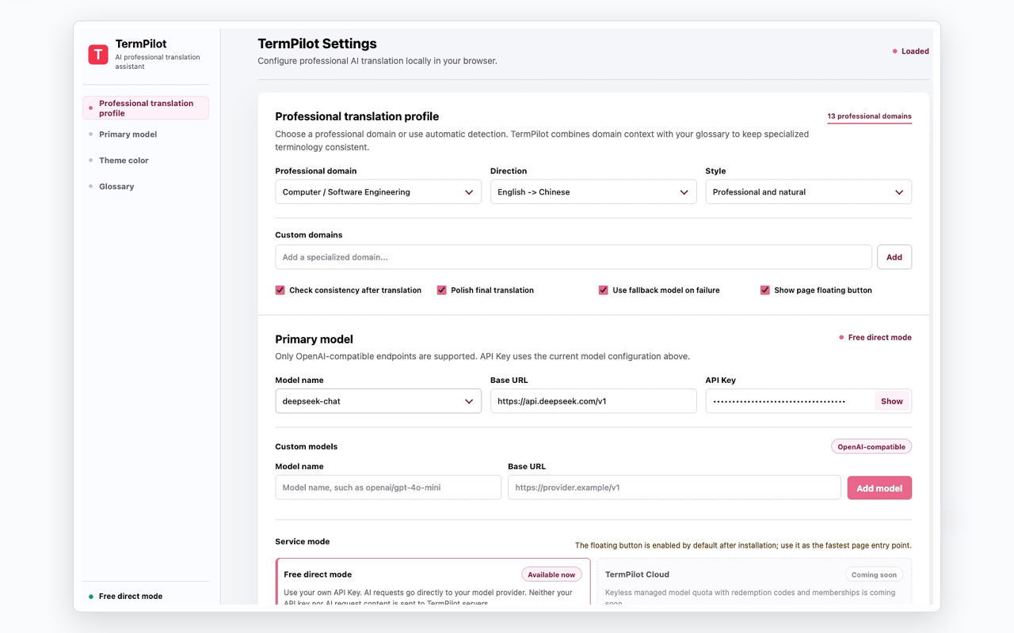Click Free direct mode status in Primary model header
The width and height of the screenshot is (1014, 633).
(875, 338)
